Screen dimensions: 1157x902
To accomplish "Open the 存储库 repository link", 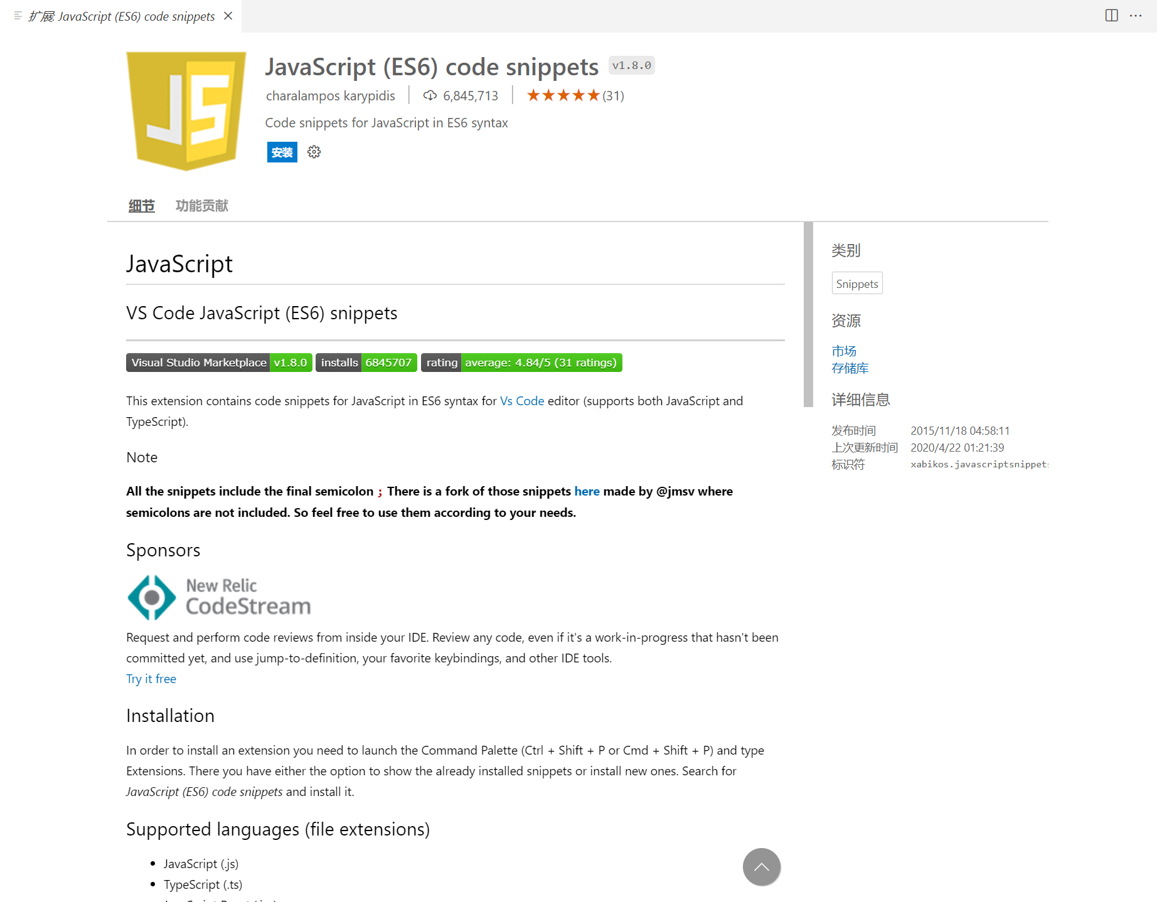I will (850, 368).
